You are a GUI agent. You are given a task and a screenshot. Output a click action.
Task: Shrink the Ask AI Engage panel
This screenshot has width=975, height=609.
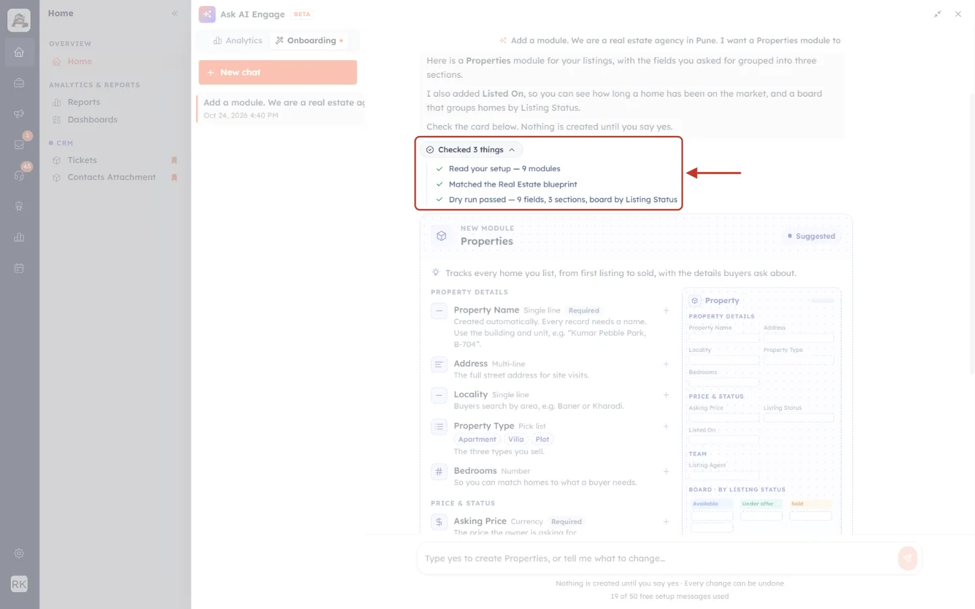[x=938, y=14]
